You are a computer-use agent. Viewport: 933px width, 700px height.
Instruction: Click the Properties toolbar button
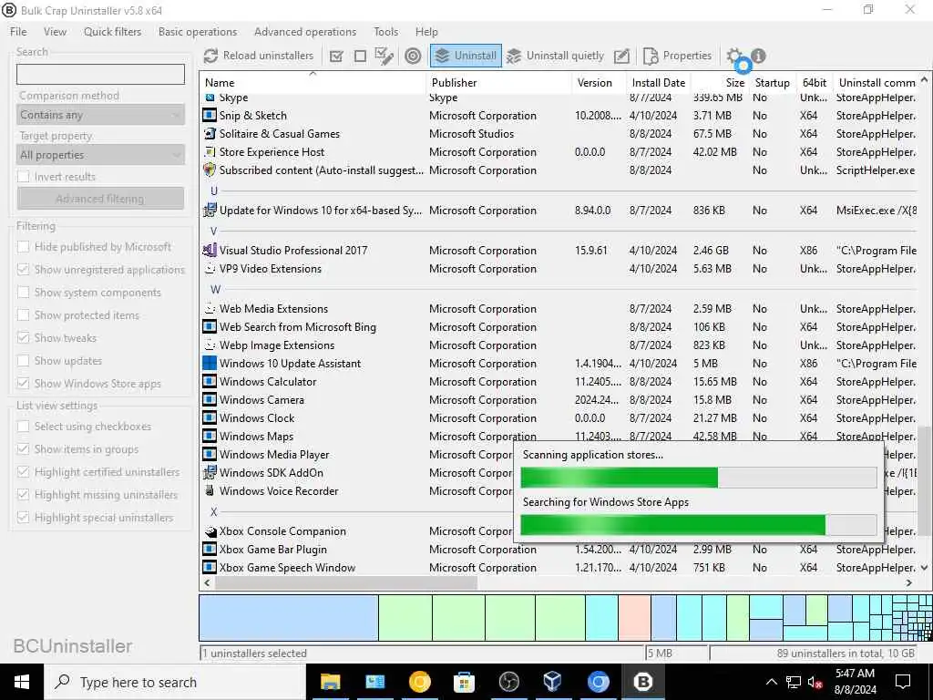(677, 56)
